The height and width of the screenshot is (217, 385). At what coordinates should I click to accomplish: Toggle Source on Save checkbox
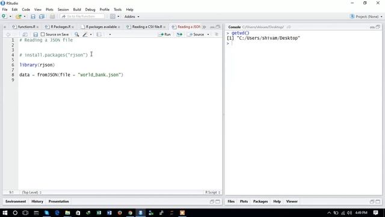tap(43, 34)
